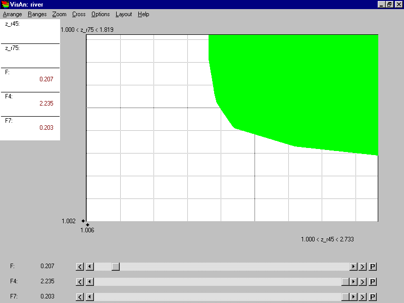This screenshot has height=303, width=404.
Task: Jump F slider to maximum with outlined right arrow
Action: point(363,267)
